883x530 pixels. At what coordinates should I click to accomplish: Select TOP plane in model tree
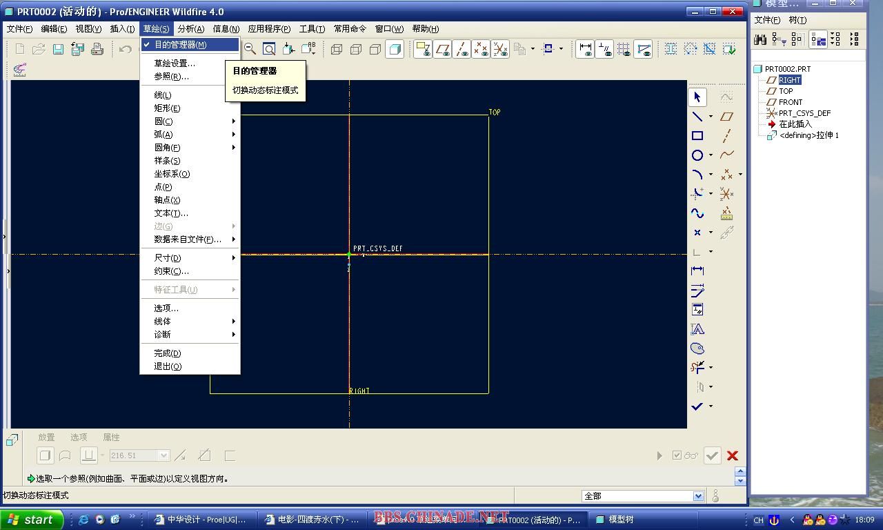point(786,91)
